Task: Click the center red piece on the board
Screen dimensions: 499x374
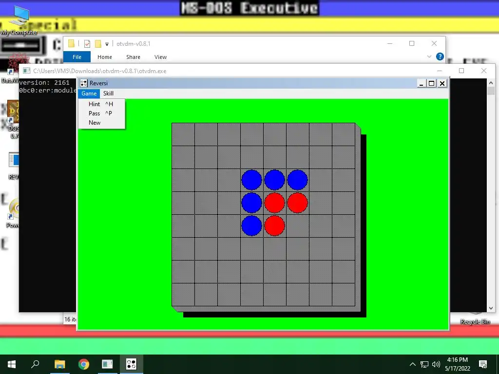Action: click(275, 203)
